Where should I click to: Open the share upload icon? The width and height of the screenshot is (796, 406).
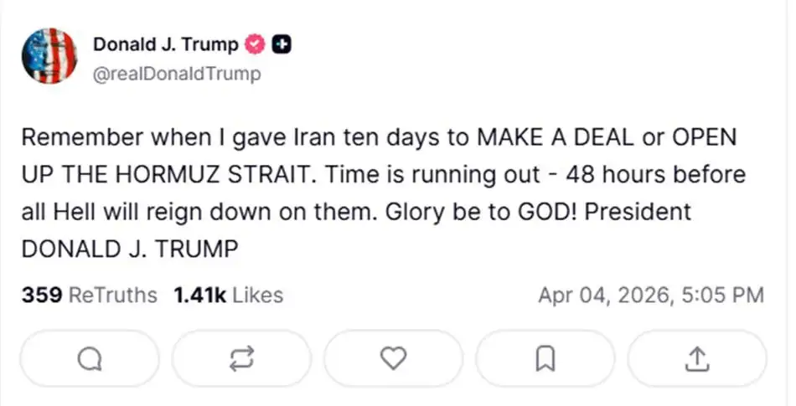(696, 358)
